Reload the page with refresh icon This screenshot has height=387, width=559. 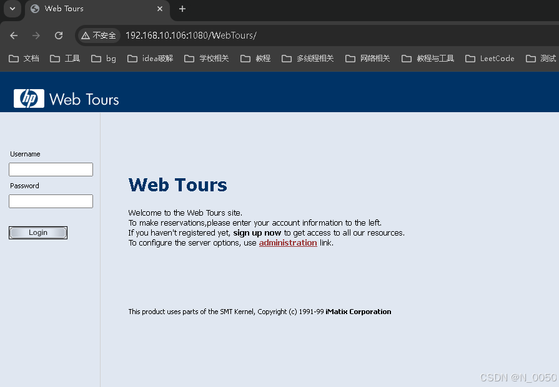(59, 36)
